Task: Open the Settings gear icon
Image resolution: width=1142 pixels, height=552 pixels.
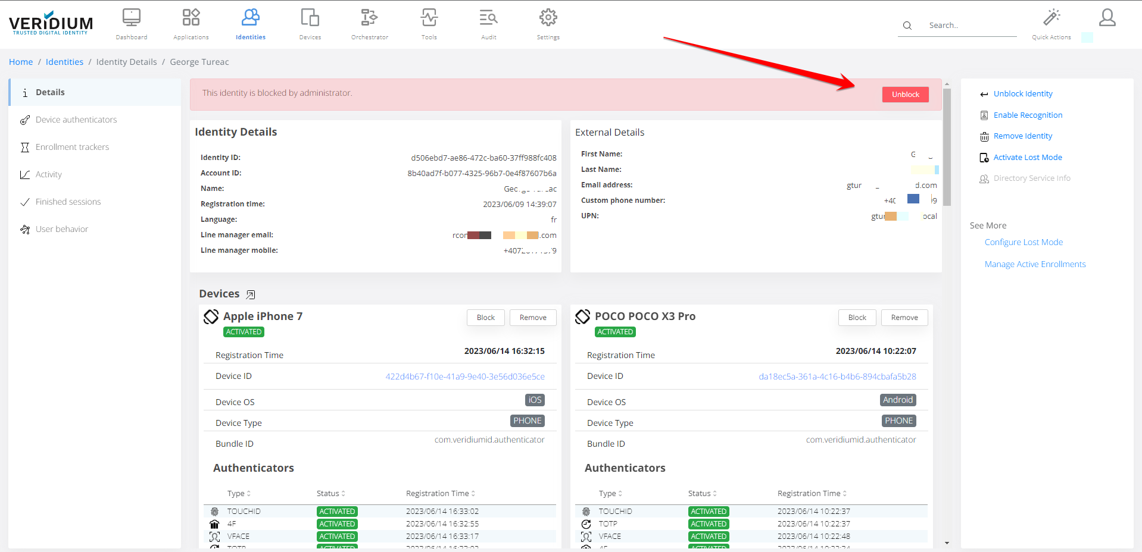Action: (548, 18)
